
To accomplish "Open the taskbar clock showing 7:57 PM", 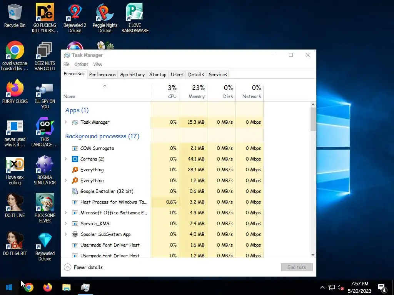I will (x=359, y=287).
